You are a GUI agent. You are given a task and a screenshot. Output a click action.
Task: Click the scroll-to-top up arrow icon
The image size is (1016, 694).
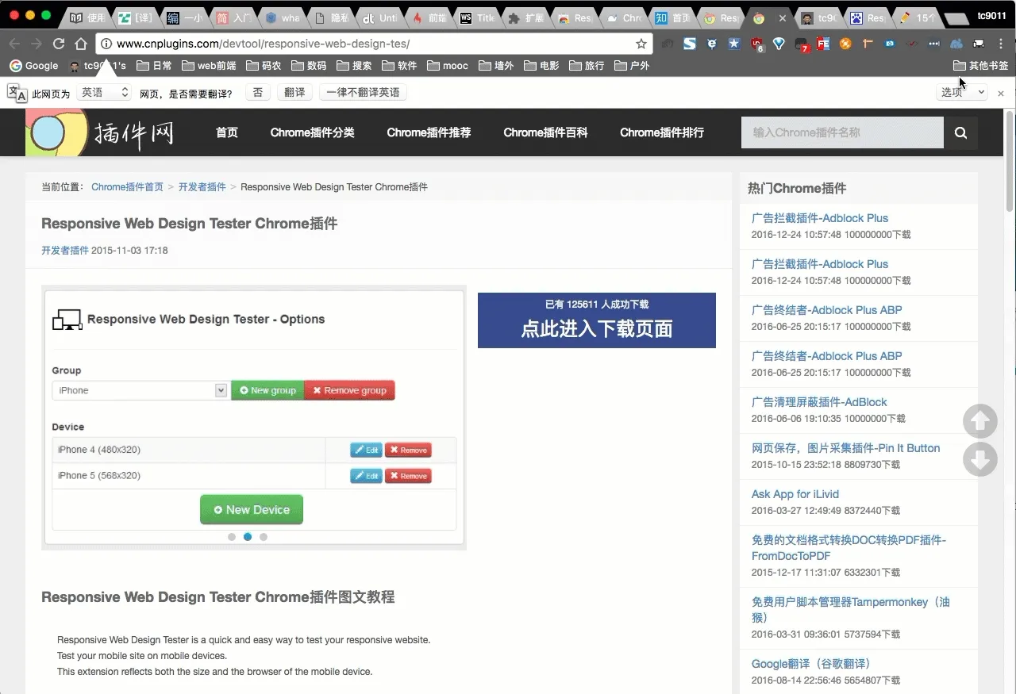point(979,421)
